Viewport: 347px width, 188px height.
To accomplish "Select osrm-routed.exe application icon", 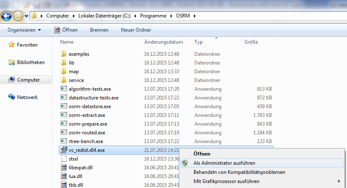I will 64,132.
